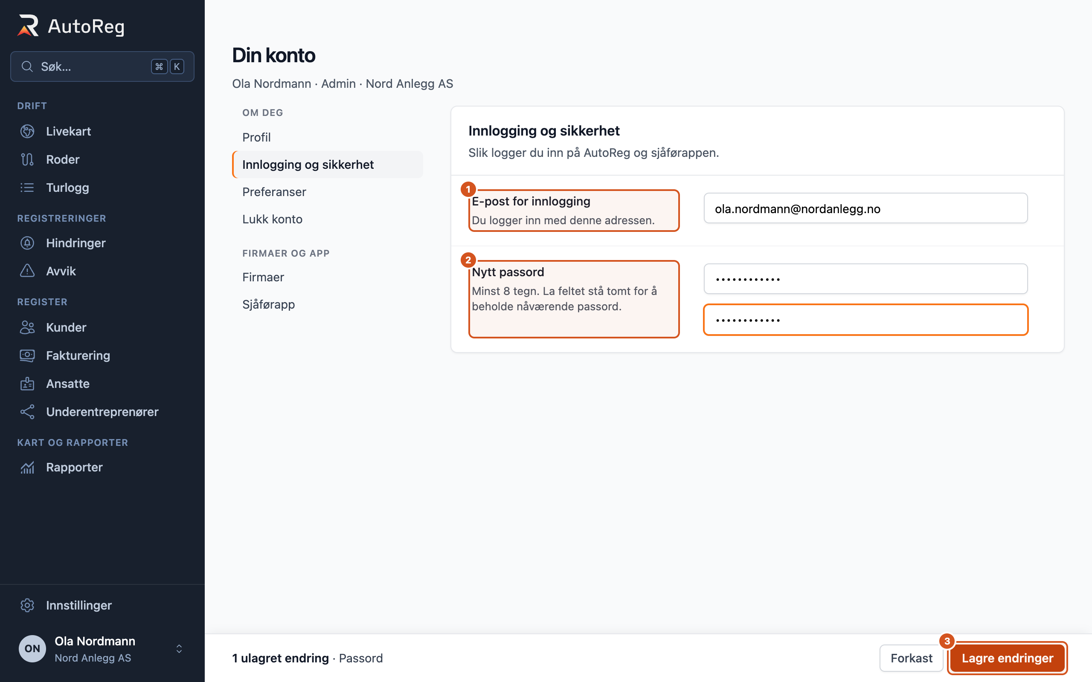The image size is (1092, 682).
Task: Open the Lukk konto section
Action: point(328,219)
